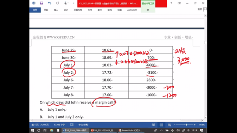Click table cell July 6
The width and height of the screenshot is (237, 133).
click(68, 80)
